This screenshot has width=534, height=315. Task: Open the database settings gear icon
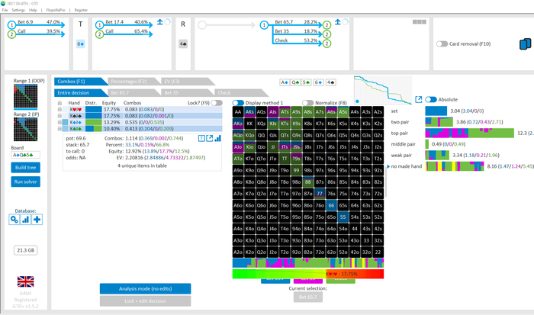tap(14, 220)
